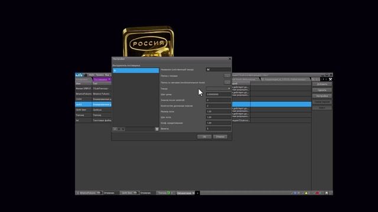The image size is (378, 212).
Task: Switch to the purple Поставщики tab
Action: pyautogui.click(x=100, y=79)
